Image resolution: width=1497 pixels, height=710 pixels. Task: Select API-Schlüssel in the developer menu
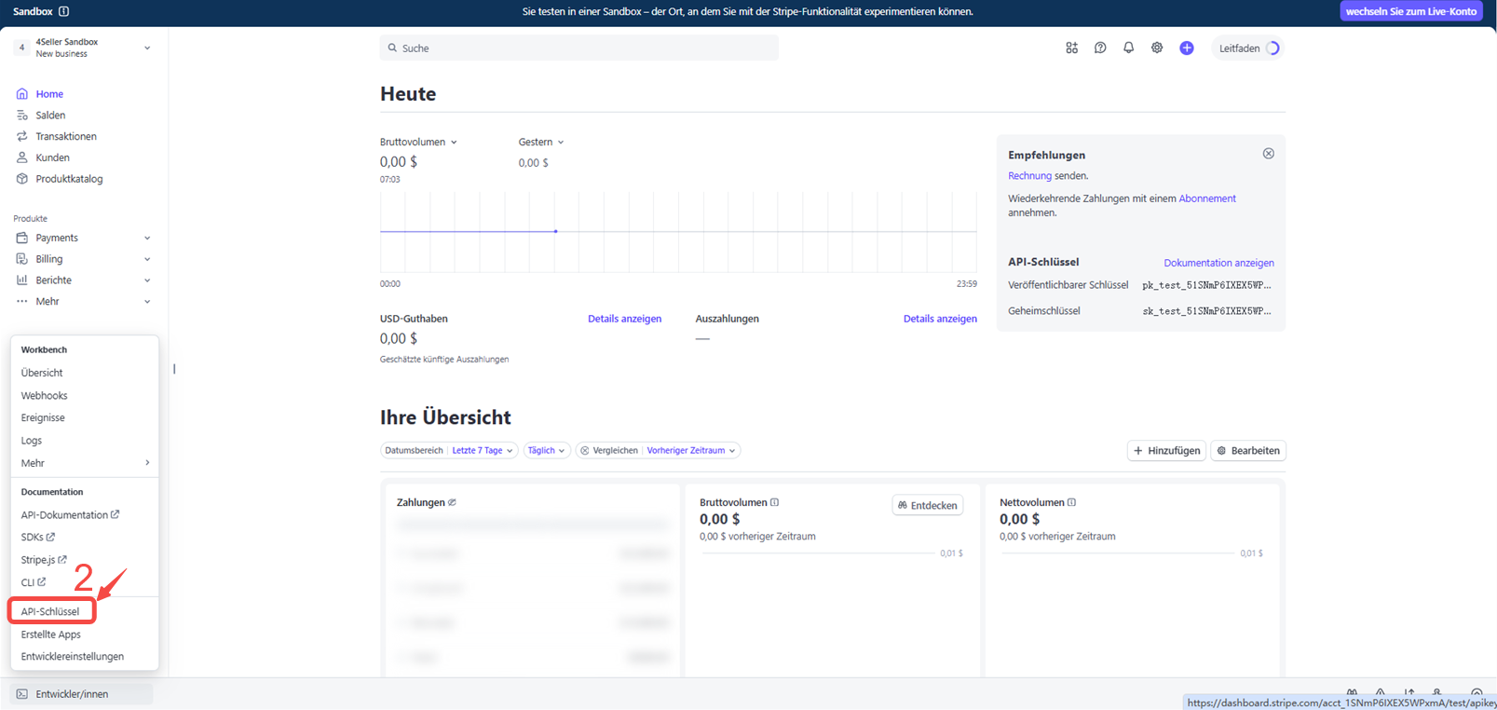(50, 611)
